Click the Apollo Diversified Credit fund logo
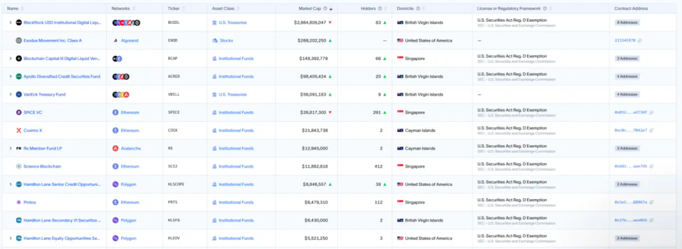The height and width of the screenshot is (249, 682). point(19,76)
